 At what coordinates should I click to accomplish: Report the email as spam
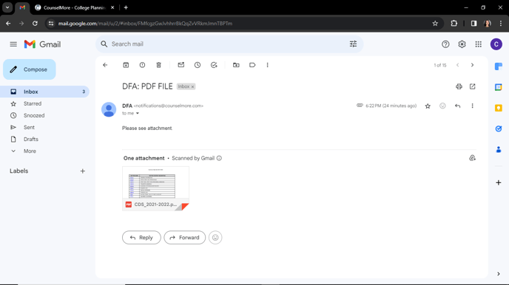tap(142, 65)
